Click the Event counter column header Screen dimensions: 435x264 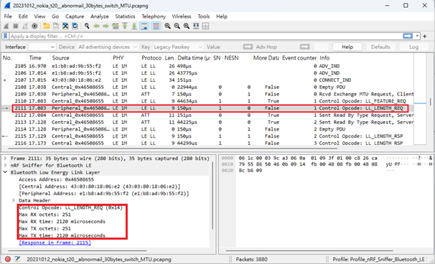click(299, 57)
